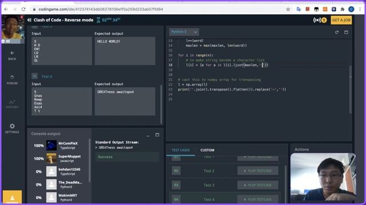Open the Python 3 language dropdown
The height and width of the screenshot is (205, 366).
pos(184,32)
